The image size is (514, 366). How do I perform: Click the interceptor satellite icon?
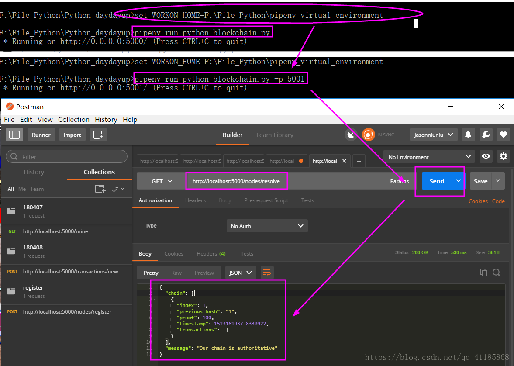click(x=351, y=135)
